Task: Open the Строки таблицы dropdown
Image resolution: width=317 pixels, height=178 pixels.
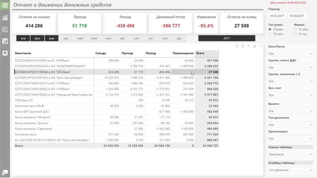Action: click(291, 154)
